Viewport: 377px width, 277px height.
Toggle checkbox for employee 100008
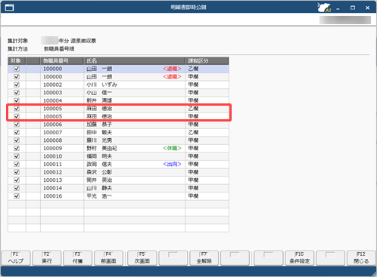click(x=17, y=140)
